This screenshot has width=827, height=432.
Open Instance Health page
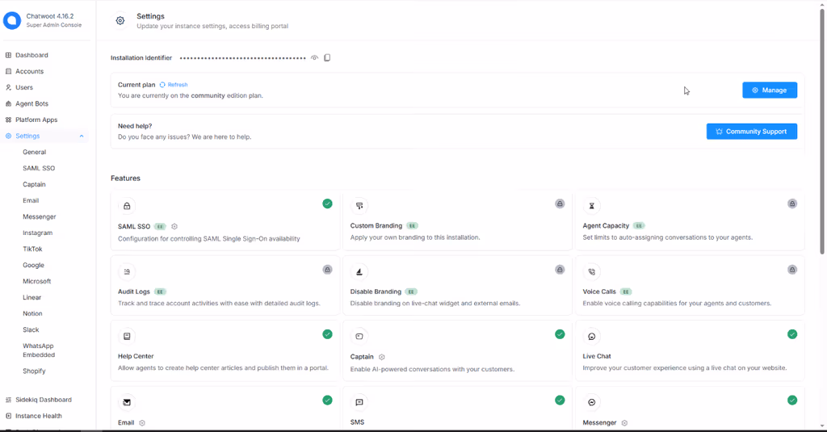[39, 416]
